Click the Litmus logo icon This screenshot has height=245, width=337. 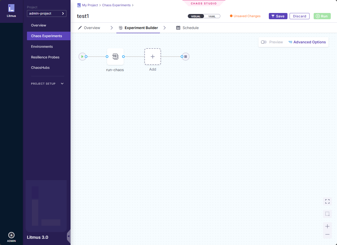11,8
